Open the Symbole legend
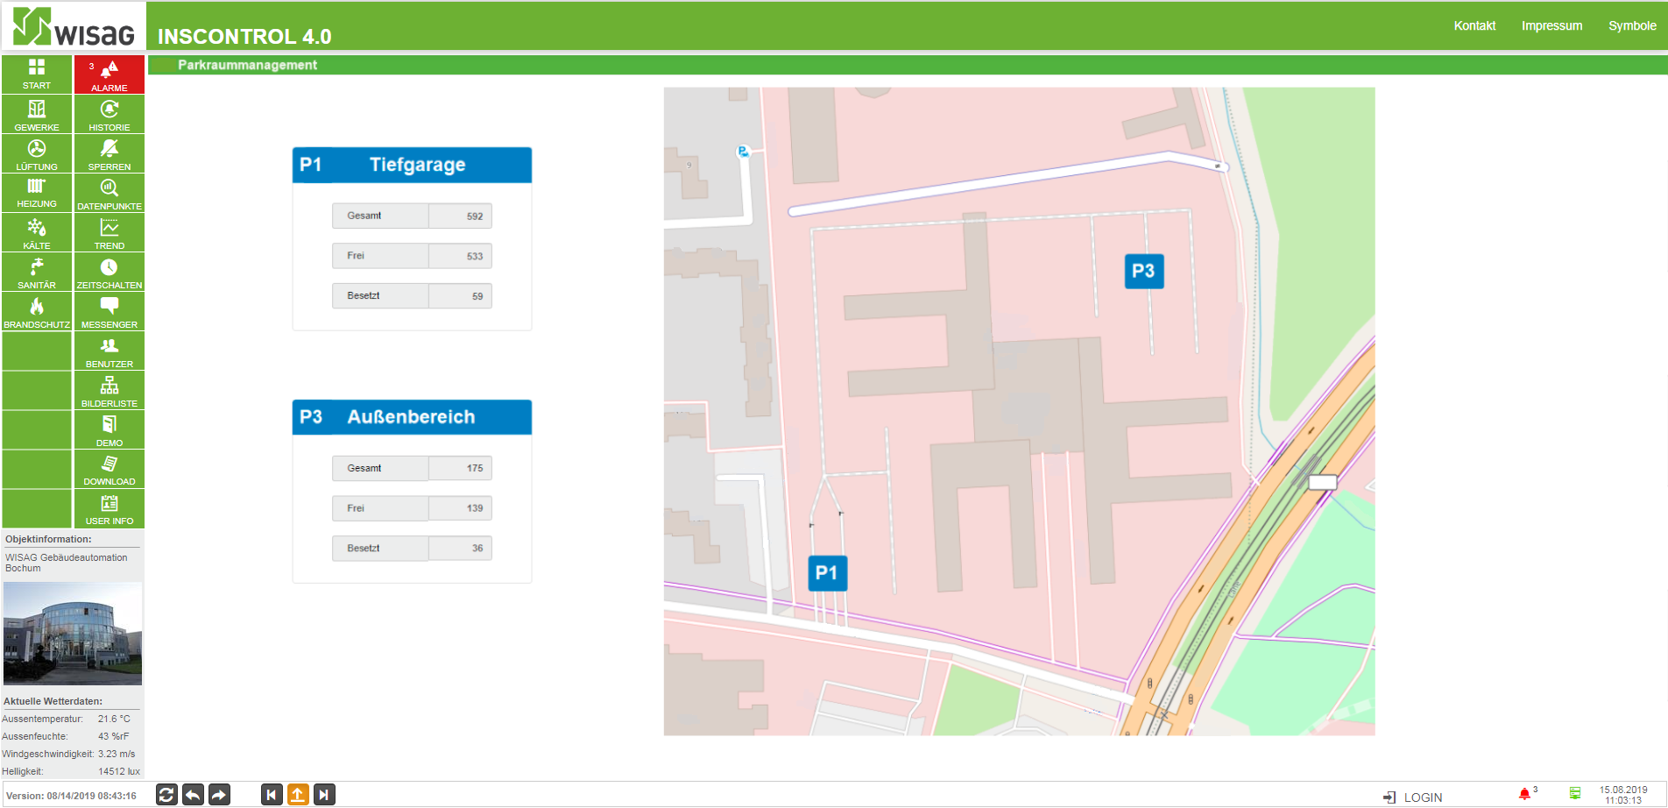 [1632, 25]
